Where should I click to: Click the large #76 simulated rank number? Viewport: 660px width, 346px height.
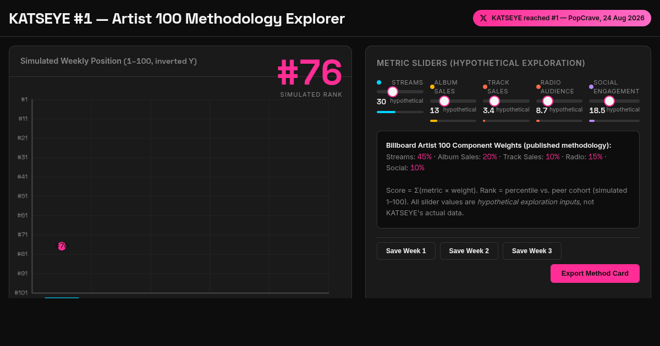coord(310,72)
